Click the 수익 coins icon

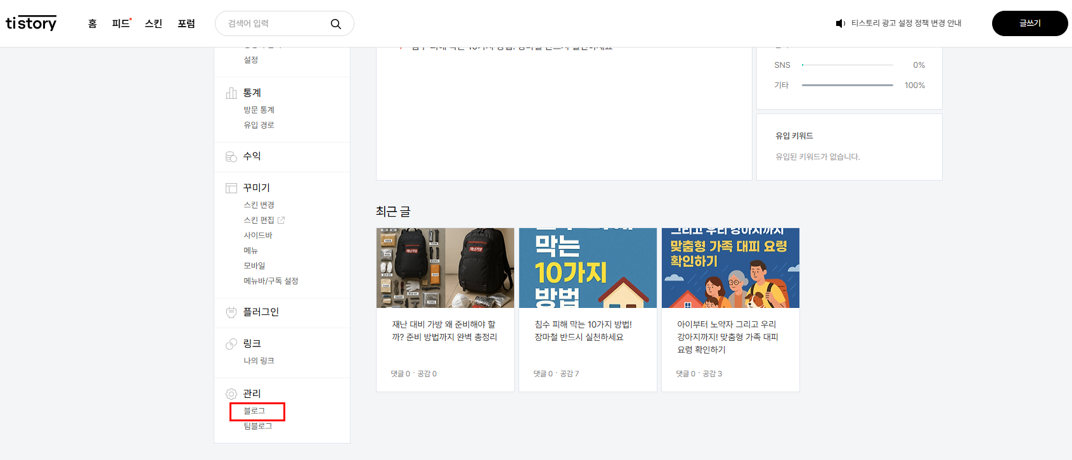[231, 157]
